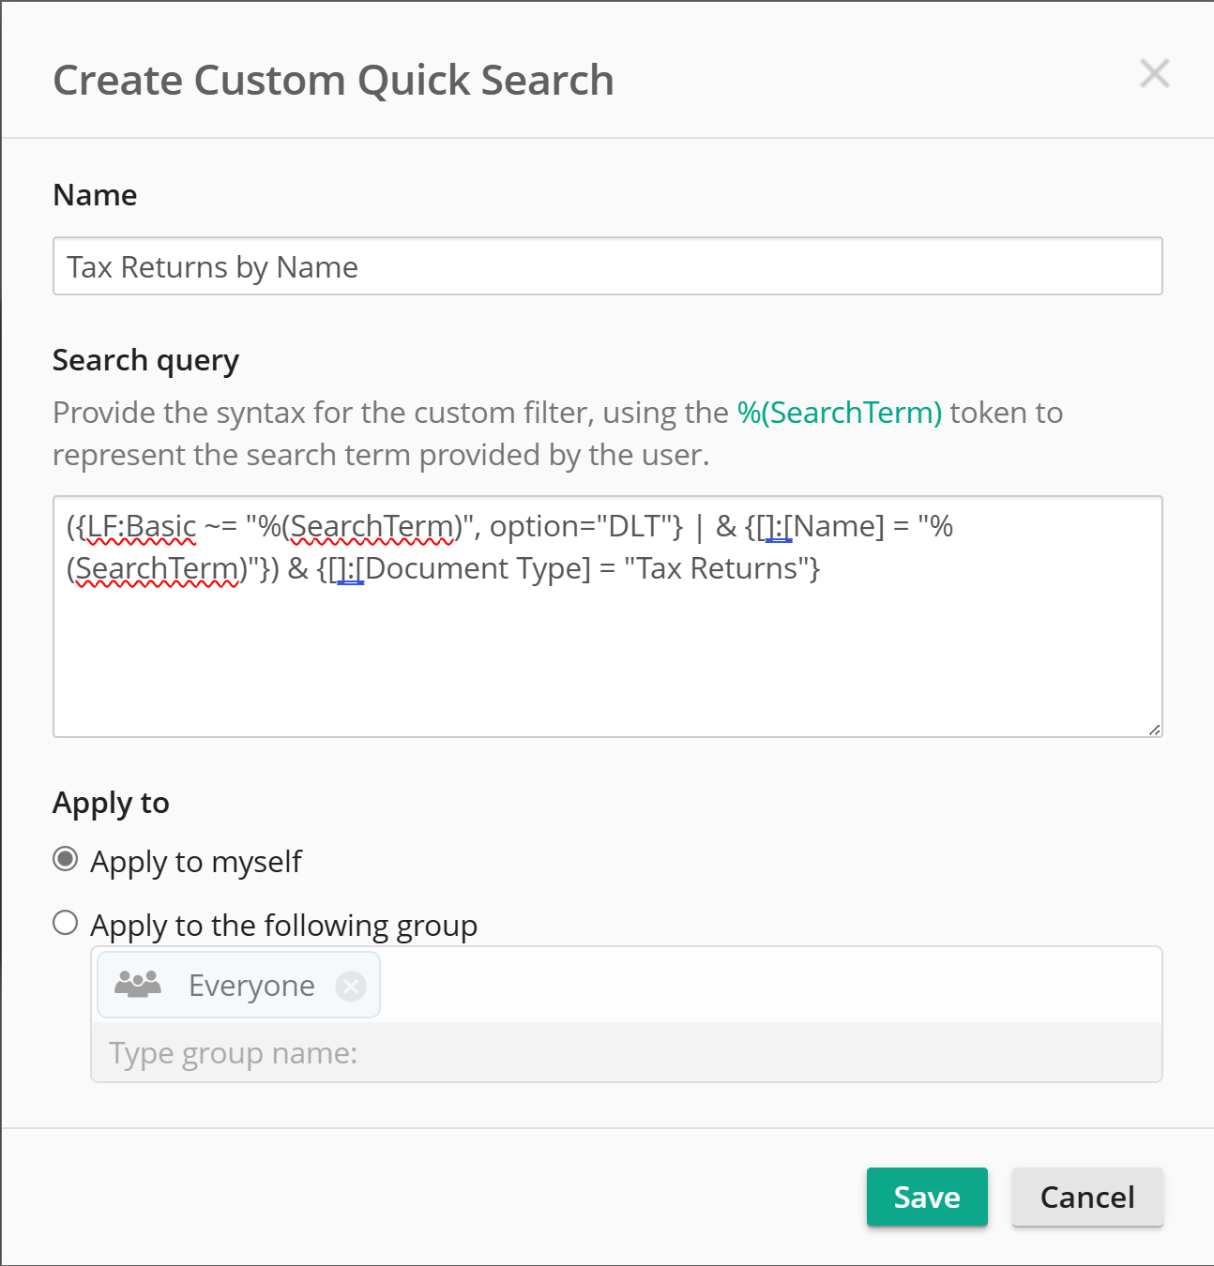Select Apply to the following group radio

65,923
